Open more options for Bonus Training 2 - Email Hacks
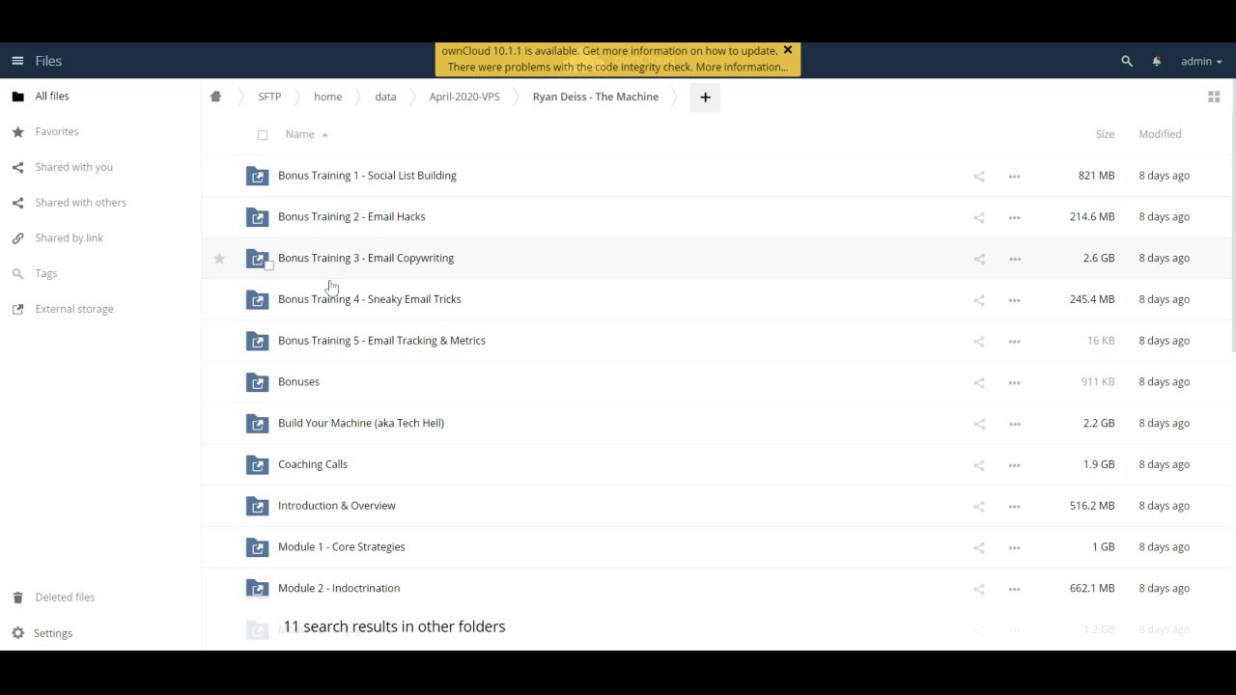The width and height of the screenshot is (1236, 695). click(1014, 217)
